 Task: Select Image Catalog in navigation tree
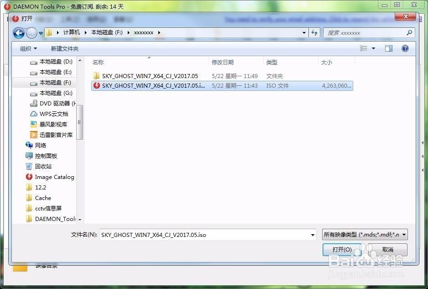coord(50,177)
